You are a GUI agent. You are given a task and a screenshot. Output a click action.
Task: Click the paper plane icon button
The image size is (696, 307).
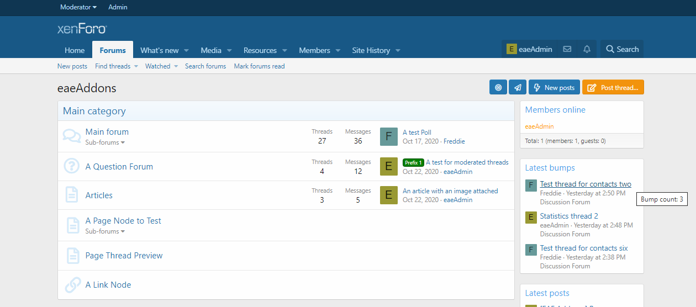(517, 87)
